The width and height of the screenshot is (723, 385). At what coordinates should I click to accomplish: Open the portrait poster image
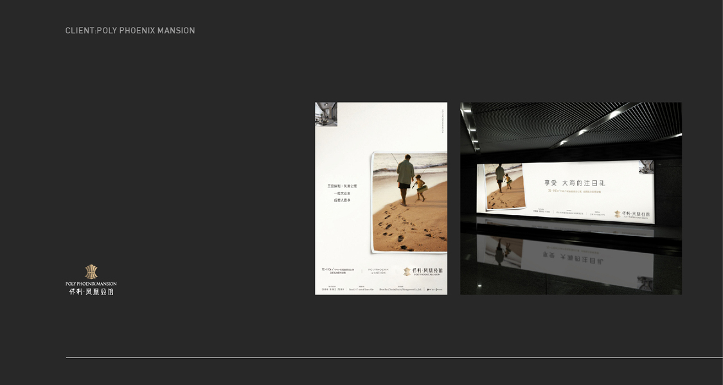point(381,198)
